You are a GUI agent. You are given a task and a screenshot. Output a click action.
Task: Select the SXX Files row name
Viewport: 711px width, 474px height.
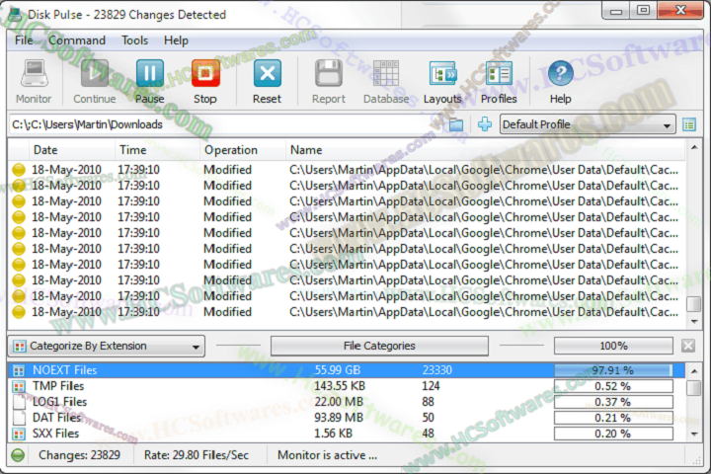tap(55, 434)
